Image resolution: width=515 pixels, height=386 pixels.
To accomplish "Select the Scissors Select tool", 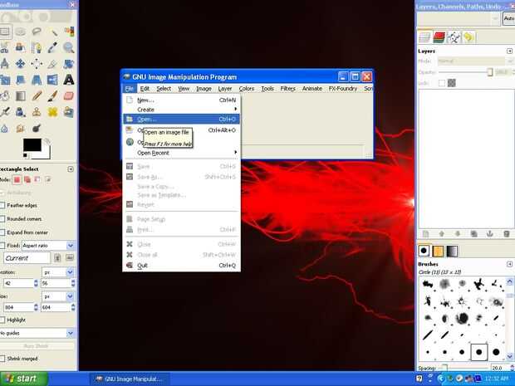I will pyautogui.click(x=5, y=47).
